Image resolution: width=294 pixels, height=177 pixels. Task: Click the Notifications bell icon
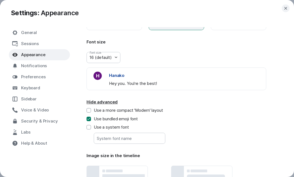coord(15,66)
